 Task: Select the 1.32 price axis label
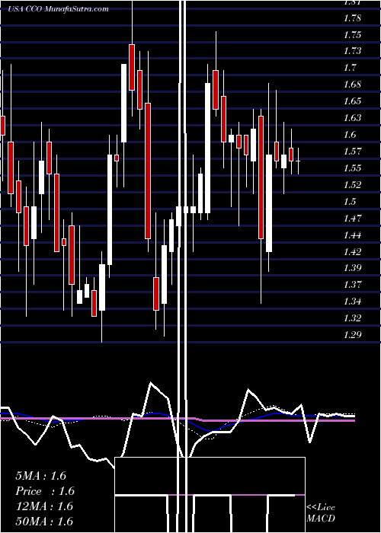(352, 318)
